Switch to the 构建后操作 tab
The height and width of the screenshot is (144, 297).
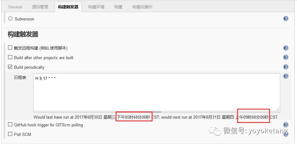coord(142,7)
